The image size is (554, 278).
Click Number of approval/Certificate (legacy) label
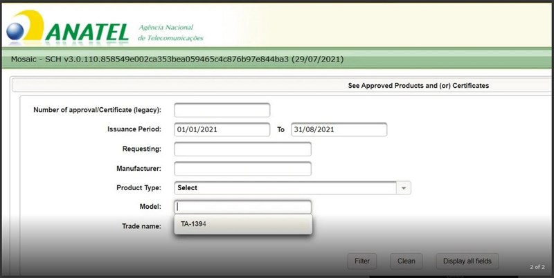pos(97,110)
